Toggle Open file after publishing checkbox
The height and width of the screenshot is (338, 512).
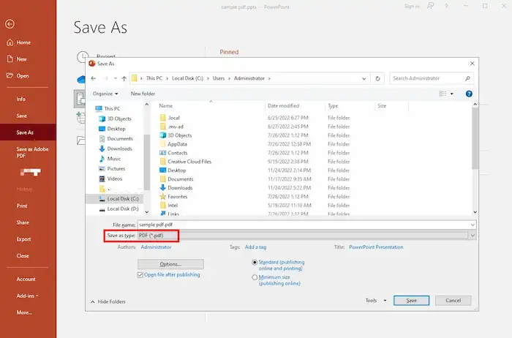(x=140, y=275)
